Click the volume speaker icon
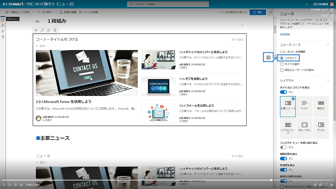Viewport: 336px width, 189px height. (21, 185)
